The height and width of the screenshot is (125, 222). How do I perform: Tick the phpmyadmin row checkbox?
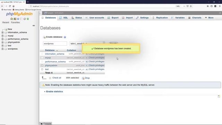[x=42, y=66]
